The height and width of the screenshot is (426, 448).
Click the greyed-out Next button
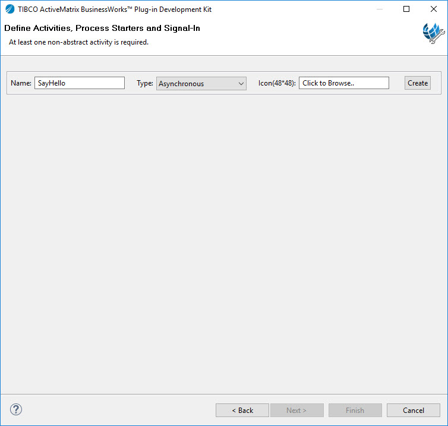297,411
